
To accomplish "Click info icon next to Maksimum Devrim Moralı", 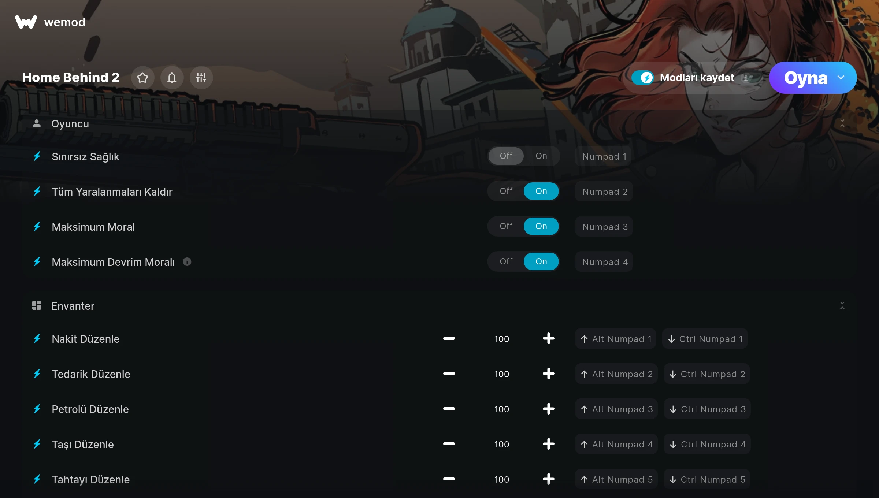I will click(x=187, y=262).
